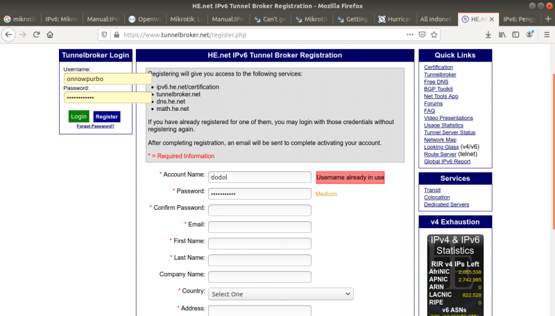Open the Firefox account icon

[527, 34]
